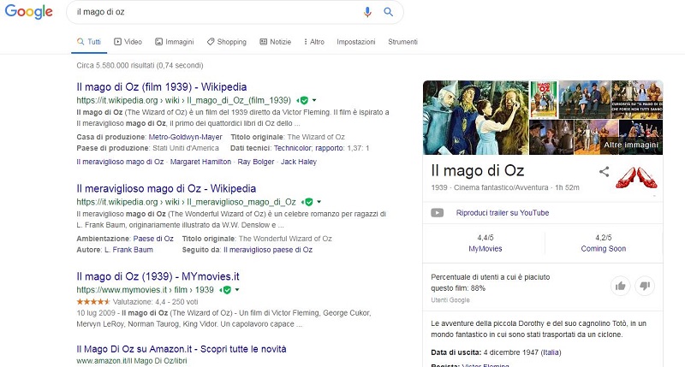The image size is (685, 367).
Task: Click 'Riproduci trailer su YouTube' link
Action: click(x=503, y=213)
